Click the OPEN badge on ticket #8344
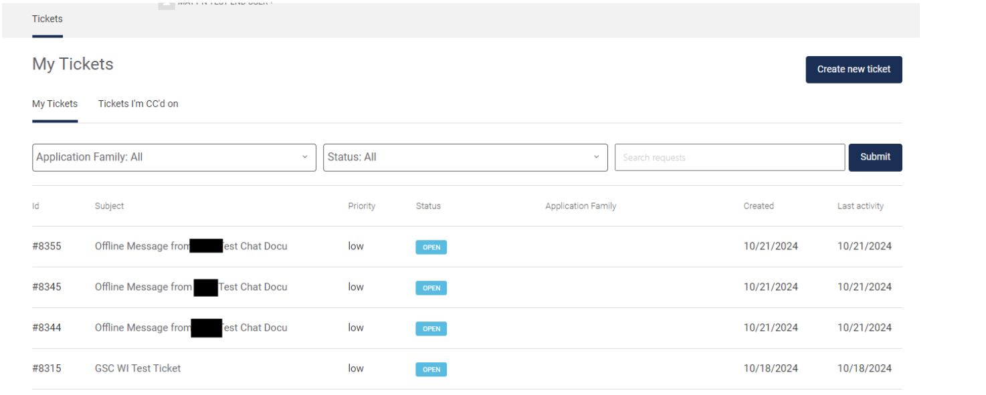The height and width of the screenshot is (395, 986). [431, 329]
